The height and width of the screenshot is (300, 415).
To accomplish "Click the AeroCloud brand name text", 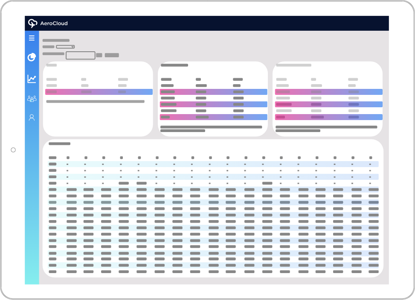I will click(x=54, y=24).
